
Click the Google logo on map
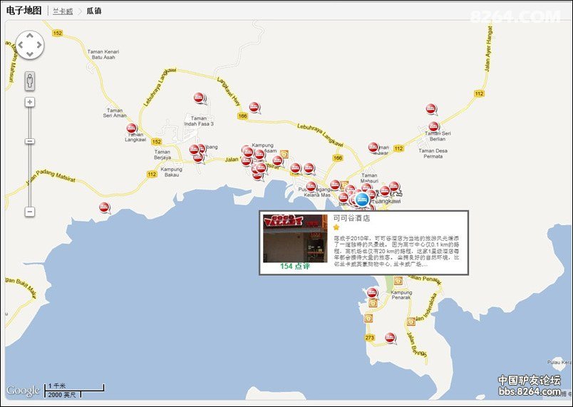click(x=23, y=391)
